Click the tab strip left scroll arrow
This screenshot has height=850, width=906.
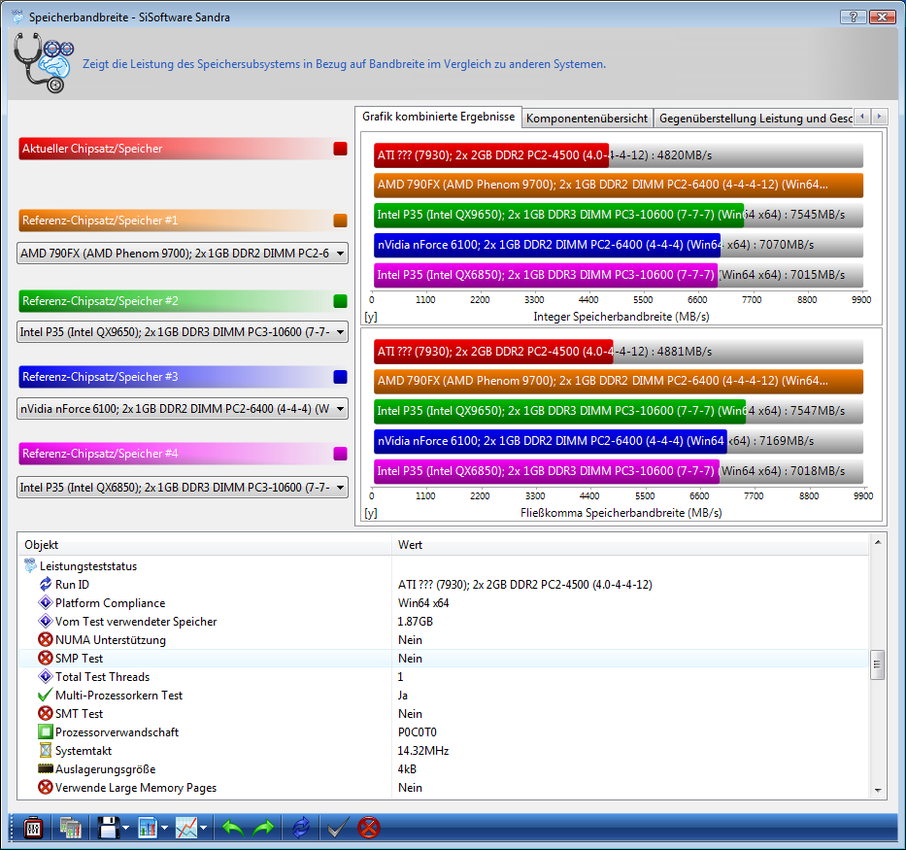tap(862, 117)
